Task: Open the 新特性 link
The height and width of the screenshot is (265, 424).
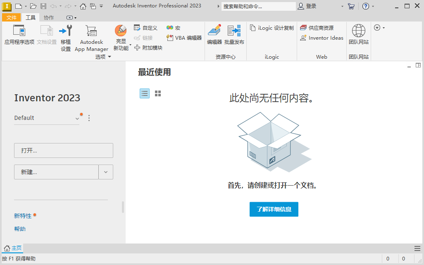Action: point(23,215)
